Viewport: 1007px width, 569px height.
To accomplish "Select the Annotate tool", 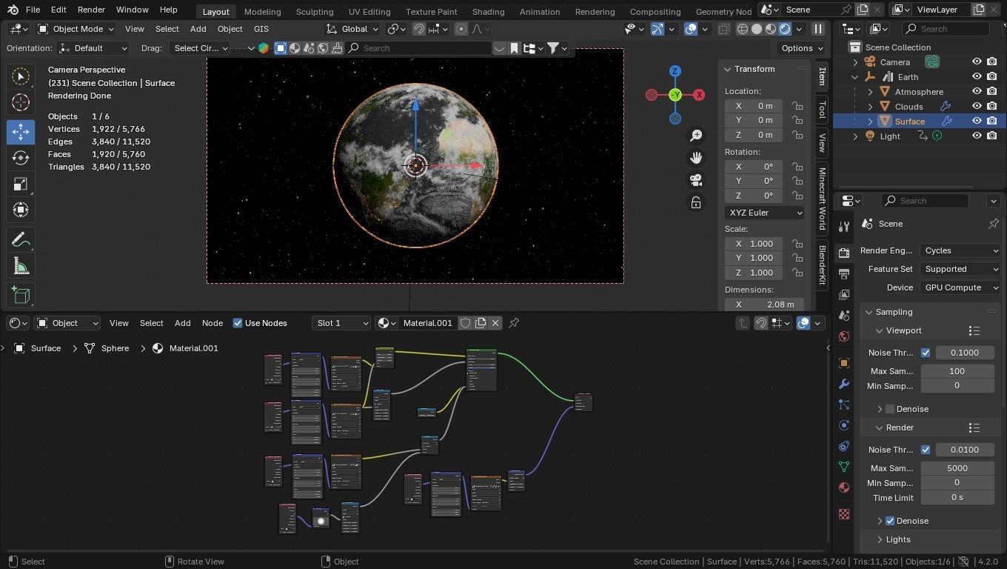I will tap(21, 240).
